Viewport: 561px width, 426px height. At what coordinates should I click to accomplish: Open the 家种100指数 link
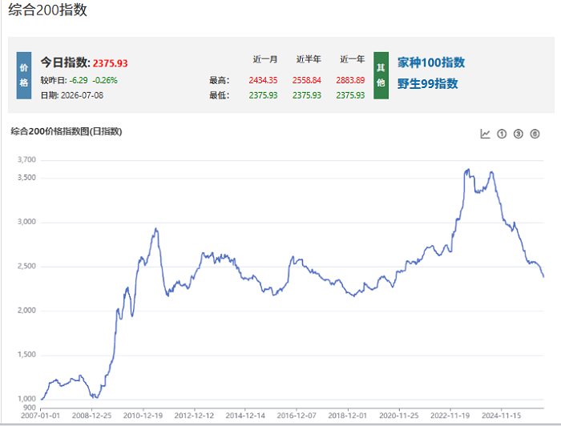pos(431,62)
